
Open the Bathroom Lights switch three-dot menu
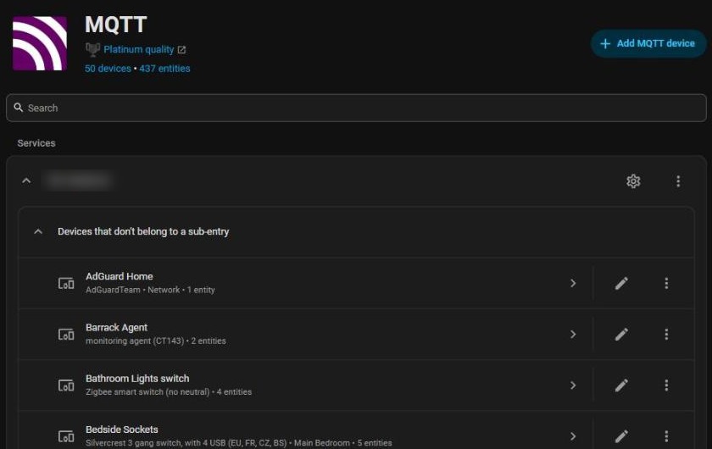(x=666, y=385)
